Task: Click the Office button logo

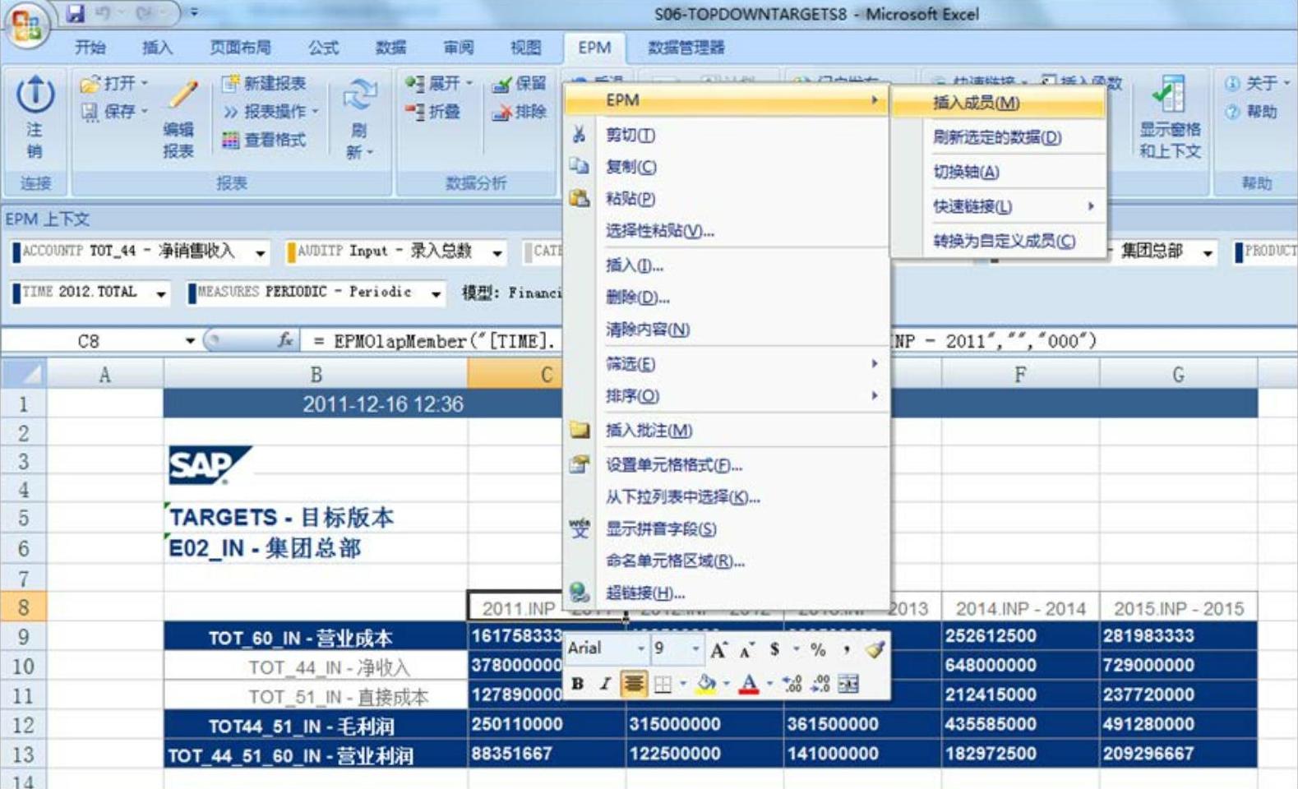Action: (x=26, y=25)
